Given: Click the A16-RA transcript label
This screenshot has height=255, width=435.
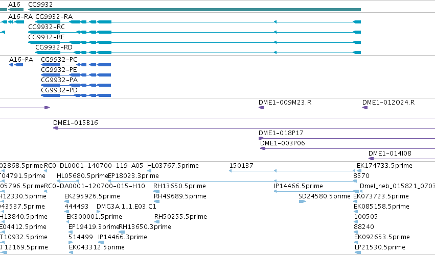Looking at the screenshot, I should click(x=20, y=17).
